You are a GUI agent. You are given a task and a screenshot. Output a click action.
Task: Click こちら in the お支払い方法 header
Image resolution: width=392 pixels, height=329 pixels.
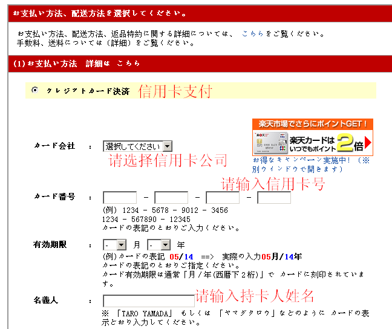click(128, 63)
